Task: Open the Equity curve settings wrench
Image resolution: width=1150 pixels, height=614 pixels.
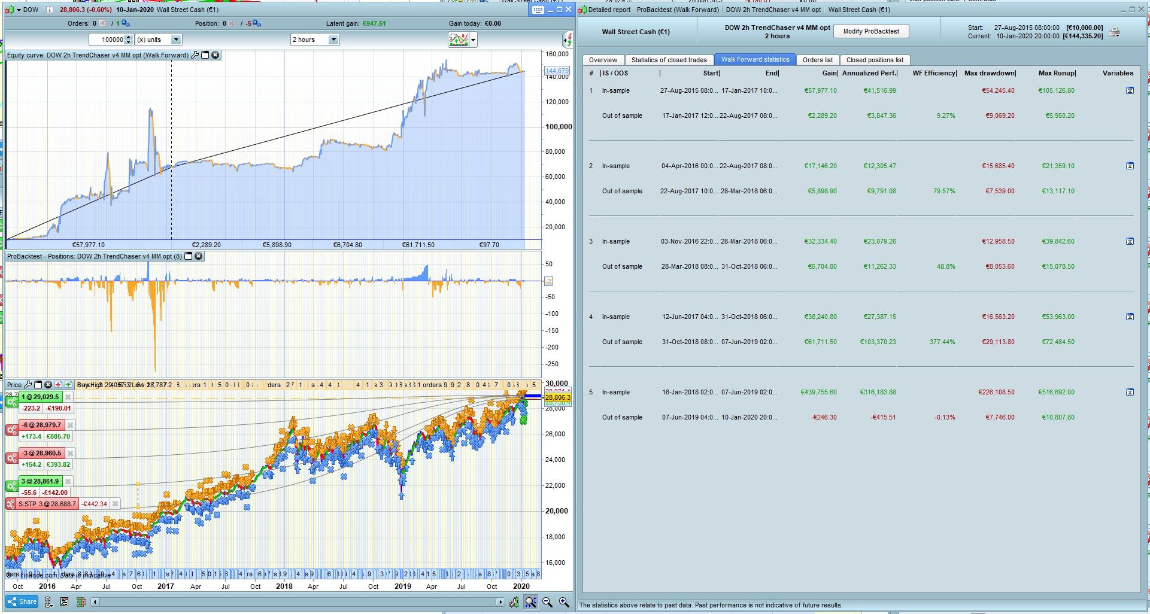Action: point(194,55)
